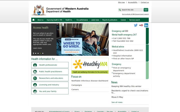
Task: Select the third (active) carousel slide dot
Action: click(x=40, y=53)
